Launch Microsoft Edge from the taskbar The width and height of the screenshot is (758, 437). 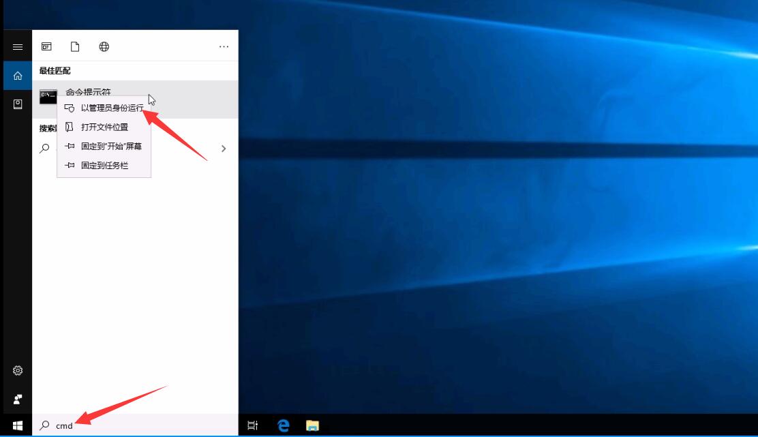click(283, 425)
